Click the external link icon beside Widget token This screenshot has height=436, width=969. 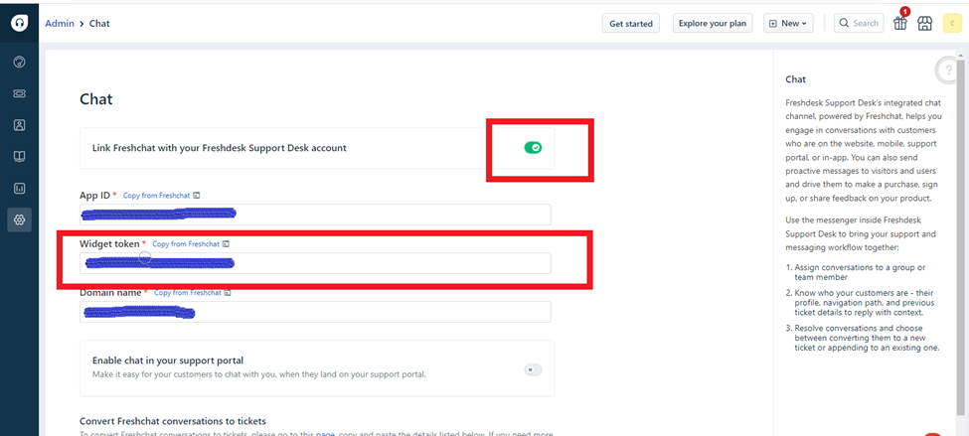point(226,244)
